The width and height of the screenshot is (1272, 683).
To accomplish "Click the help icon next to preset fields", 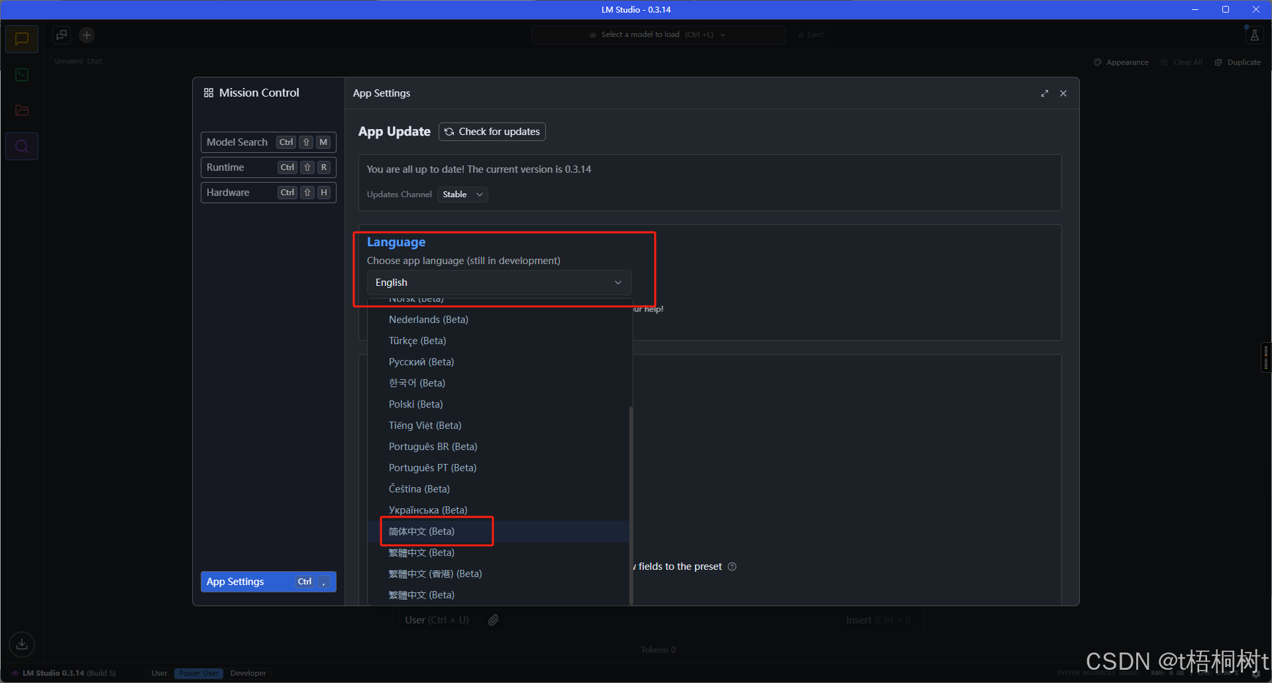I will 732,567.
